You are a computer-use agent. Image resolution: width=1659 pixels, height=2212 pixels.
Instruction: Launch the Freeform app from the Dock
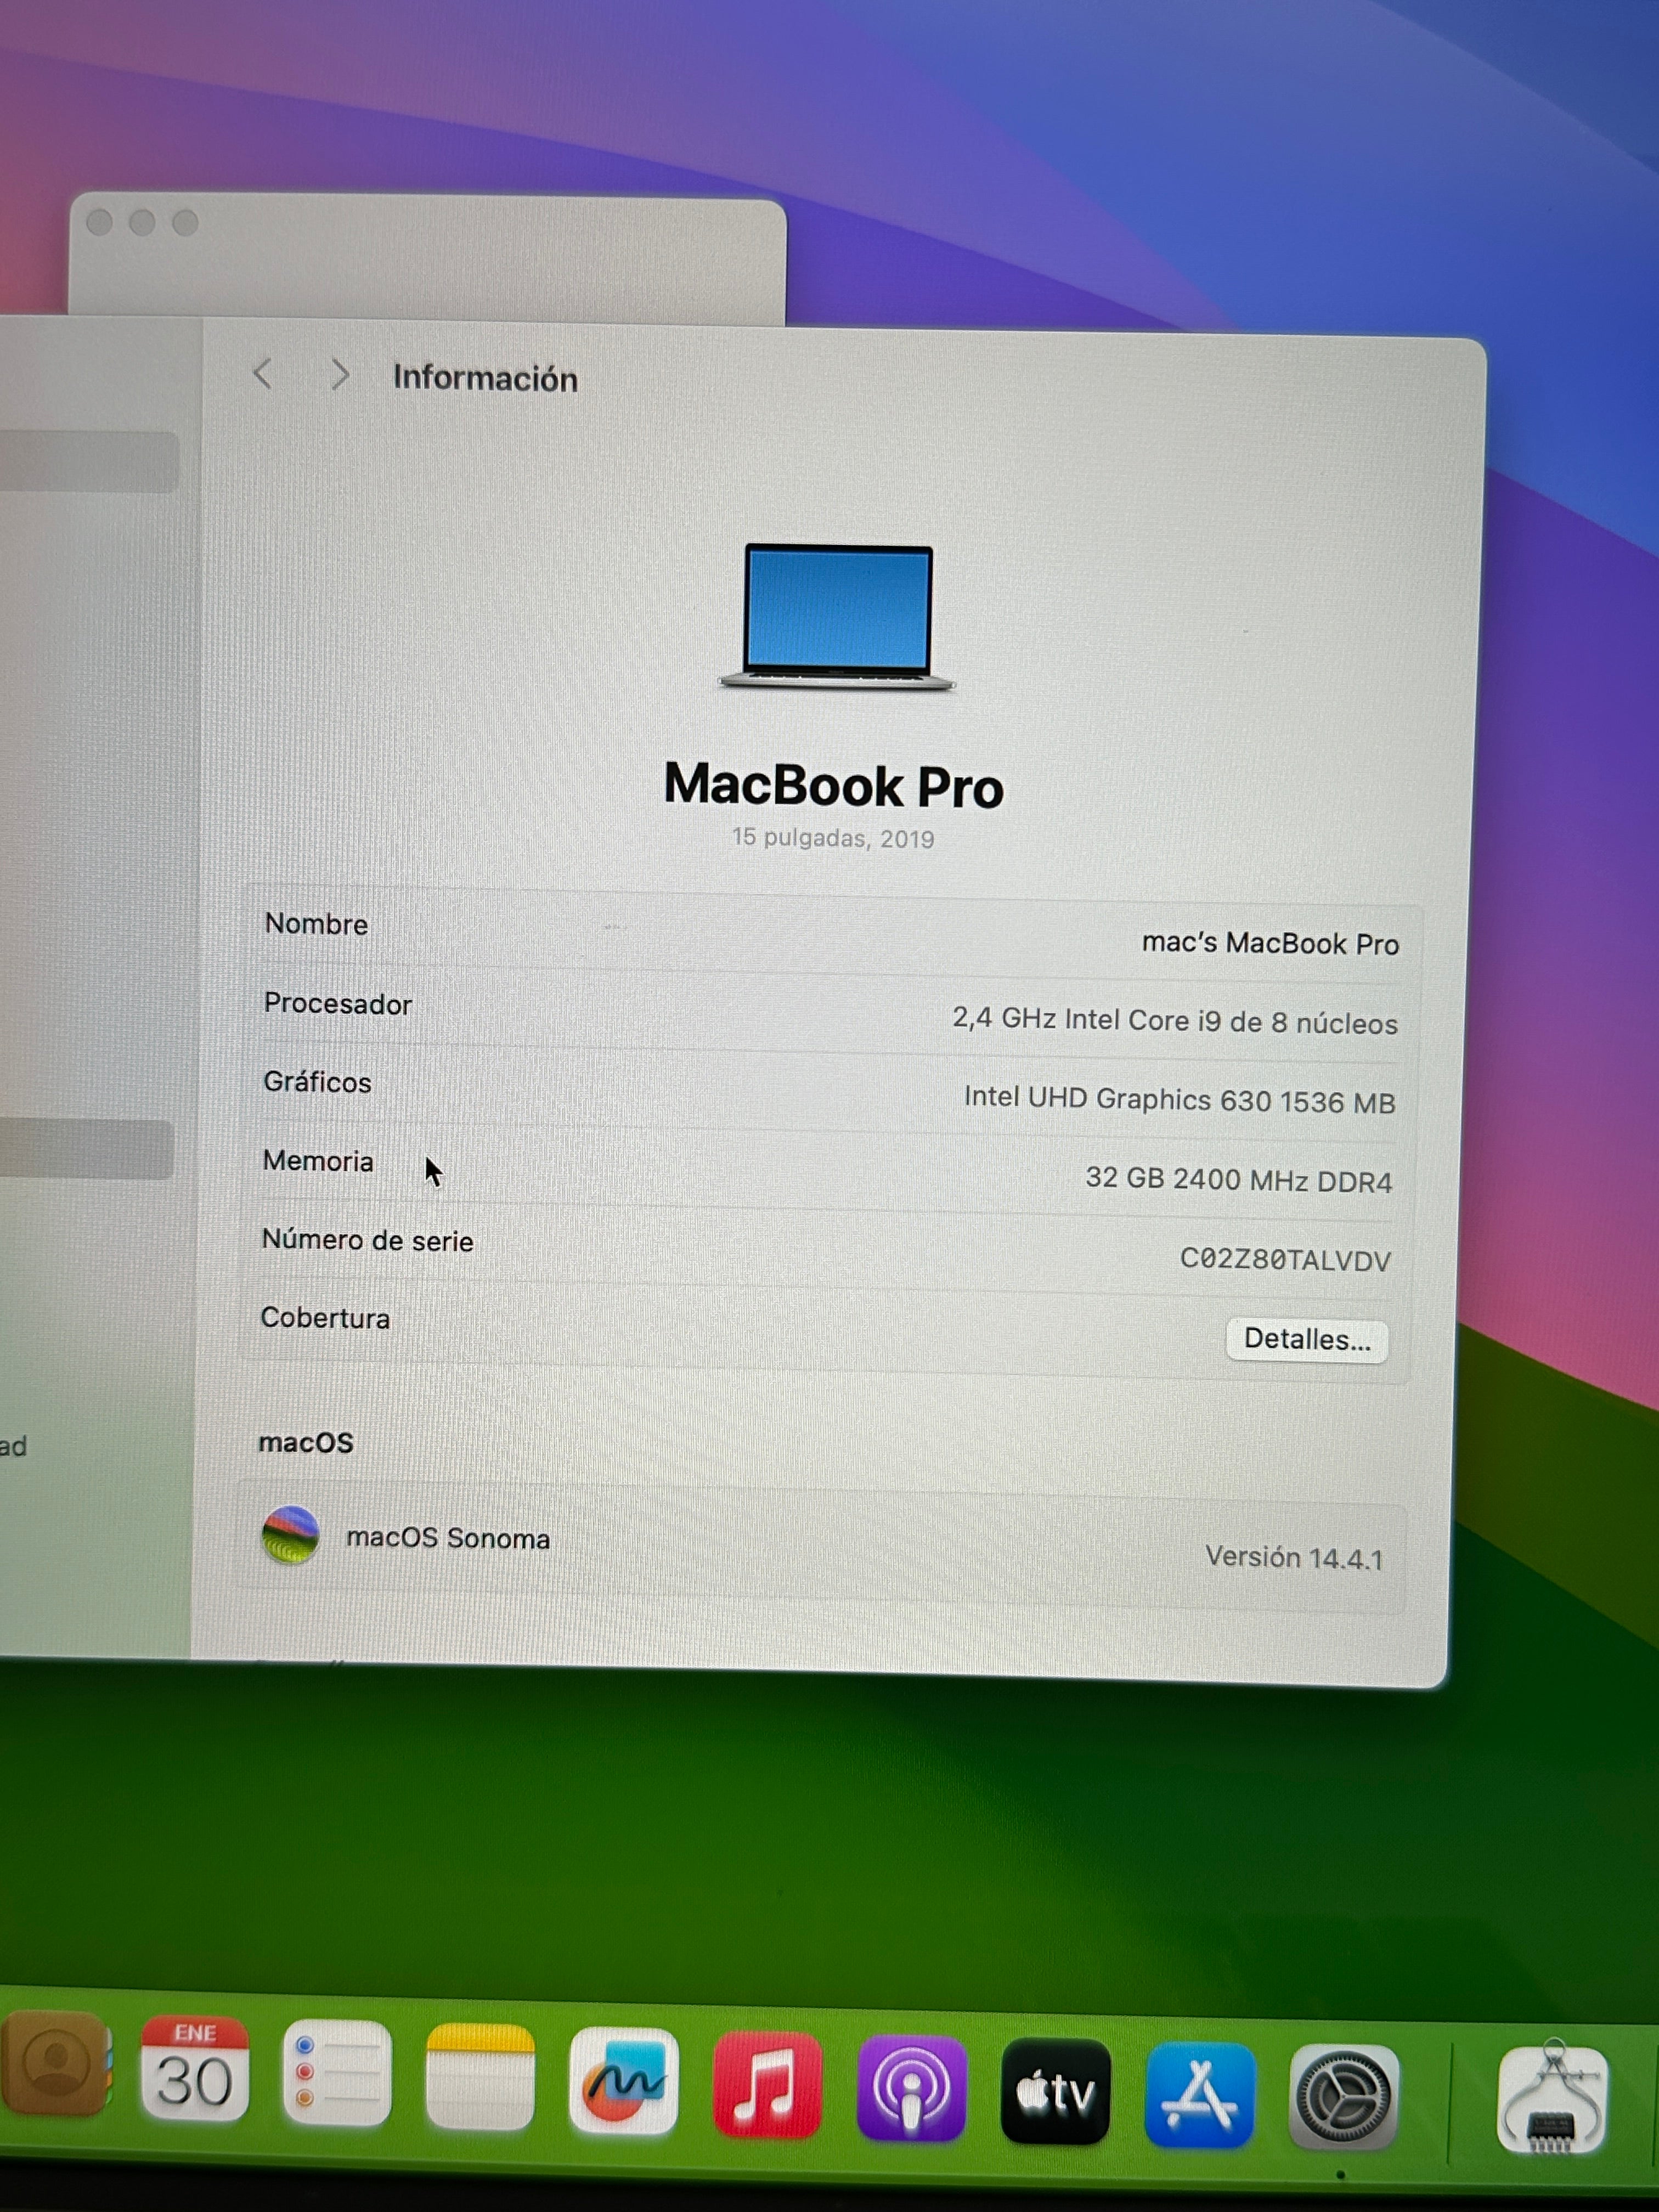point(624,2080)
